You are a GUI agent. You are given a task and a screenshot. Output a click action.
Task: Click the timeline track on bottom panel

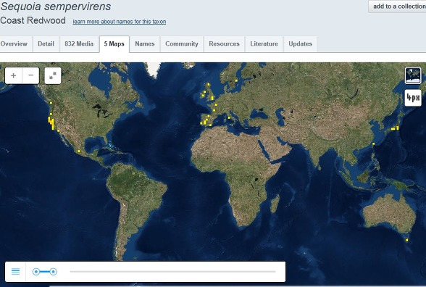[x=172, y=272]
